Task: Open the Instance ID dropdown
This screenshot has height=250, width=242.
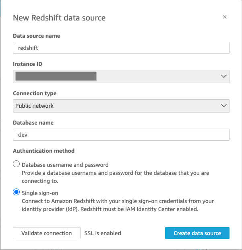Action: 121,76
